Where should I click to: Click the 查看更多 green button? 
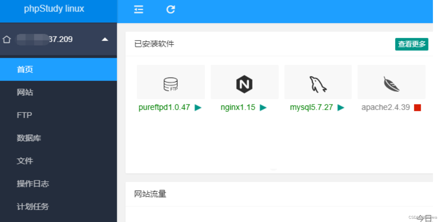(412, 44)
